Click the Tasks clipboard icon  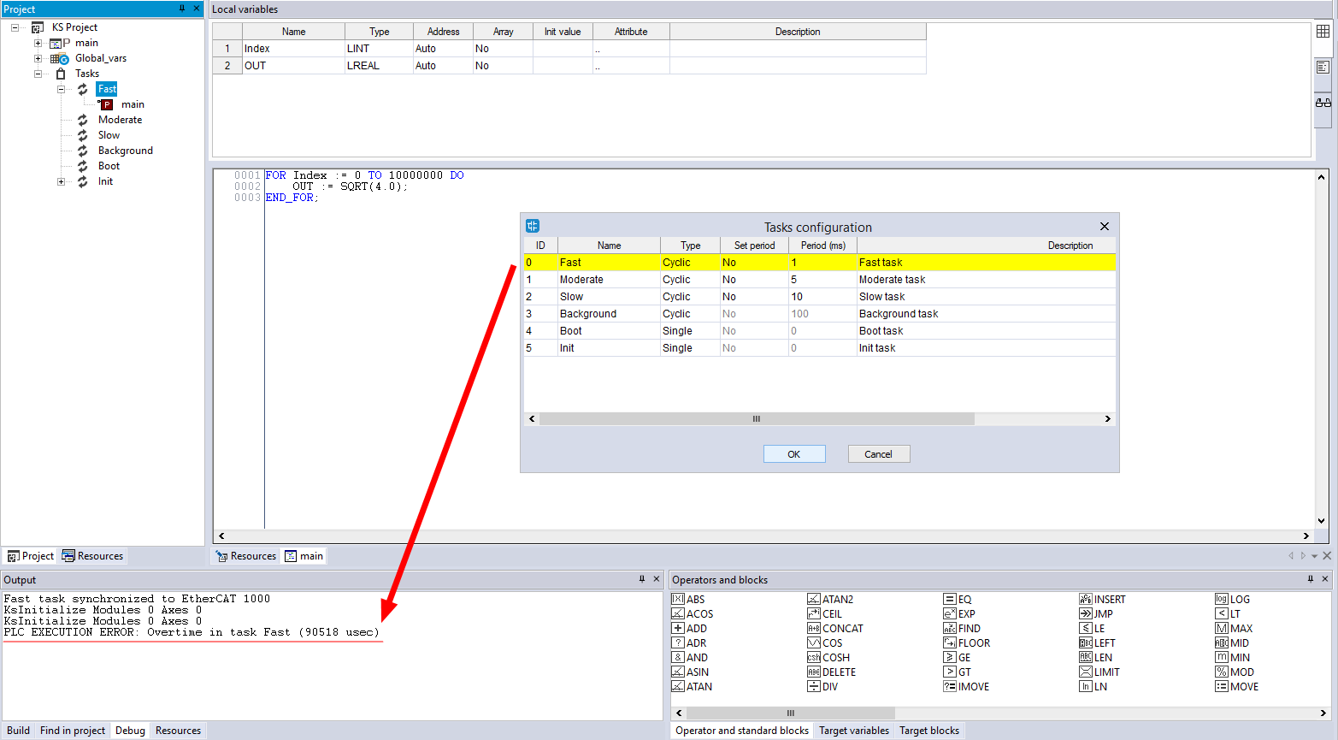[x=61, y=74]
